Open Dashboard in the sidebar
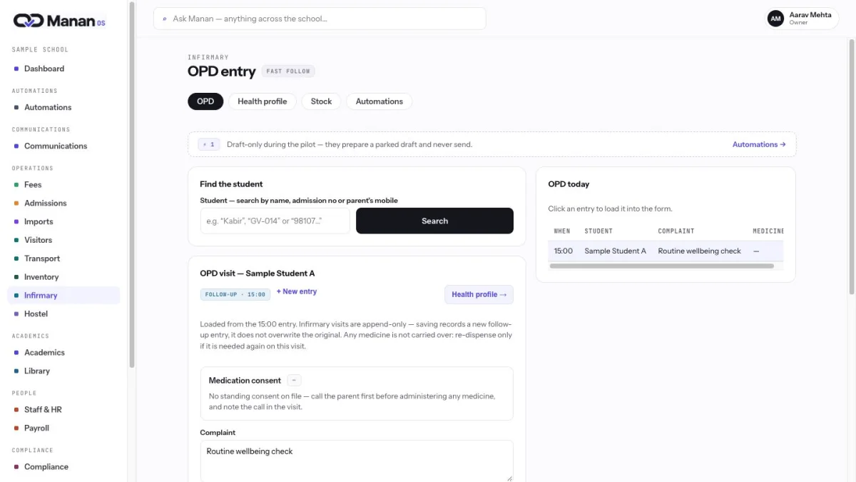 click(x=44, y=69)
